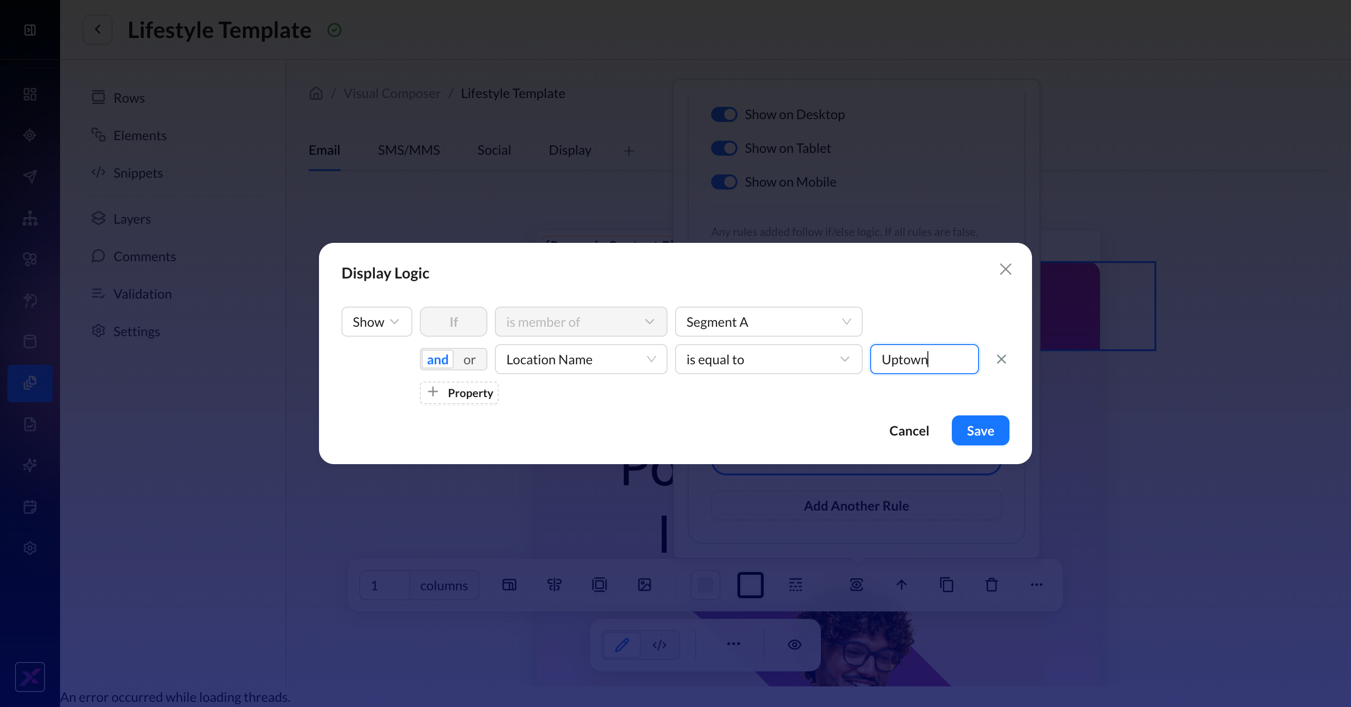Click the Cancel button
Image resolution: width=1351 pixels, height=707 pixels.
909,431
